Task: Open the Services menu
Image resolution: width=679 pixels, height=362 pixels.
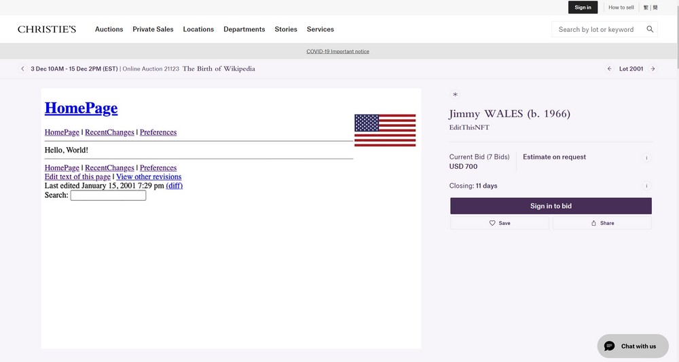Action: pyautogui.click(x=320, y=29)
